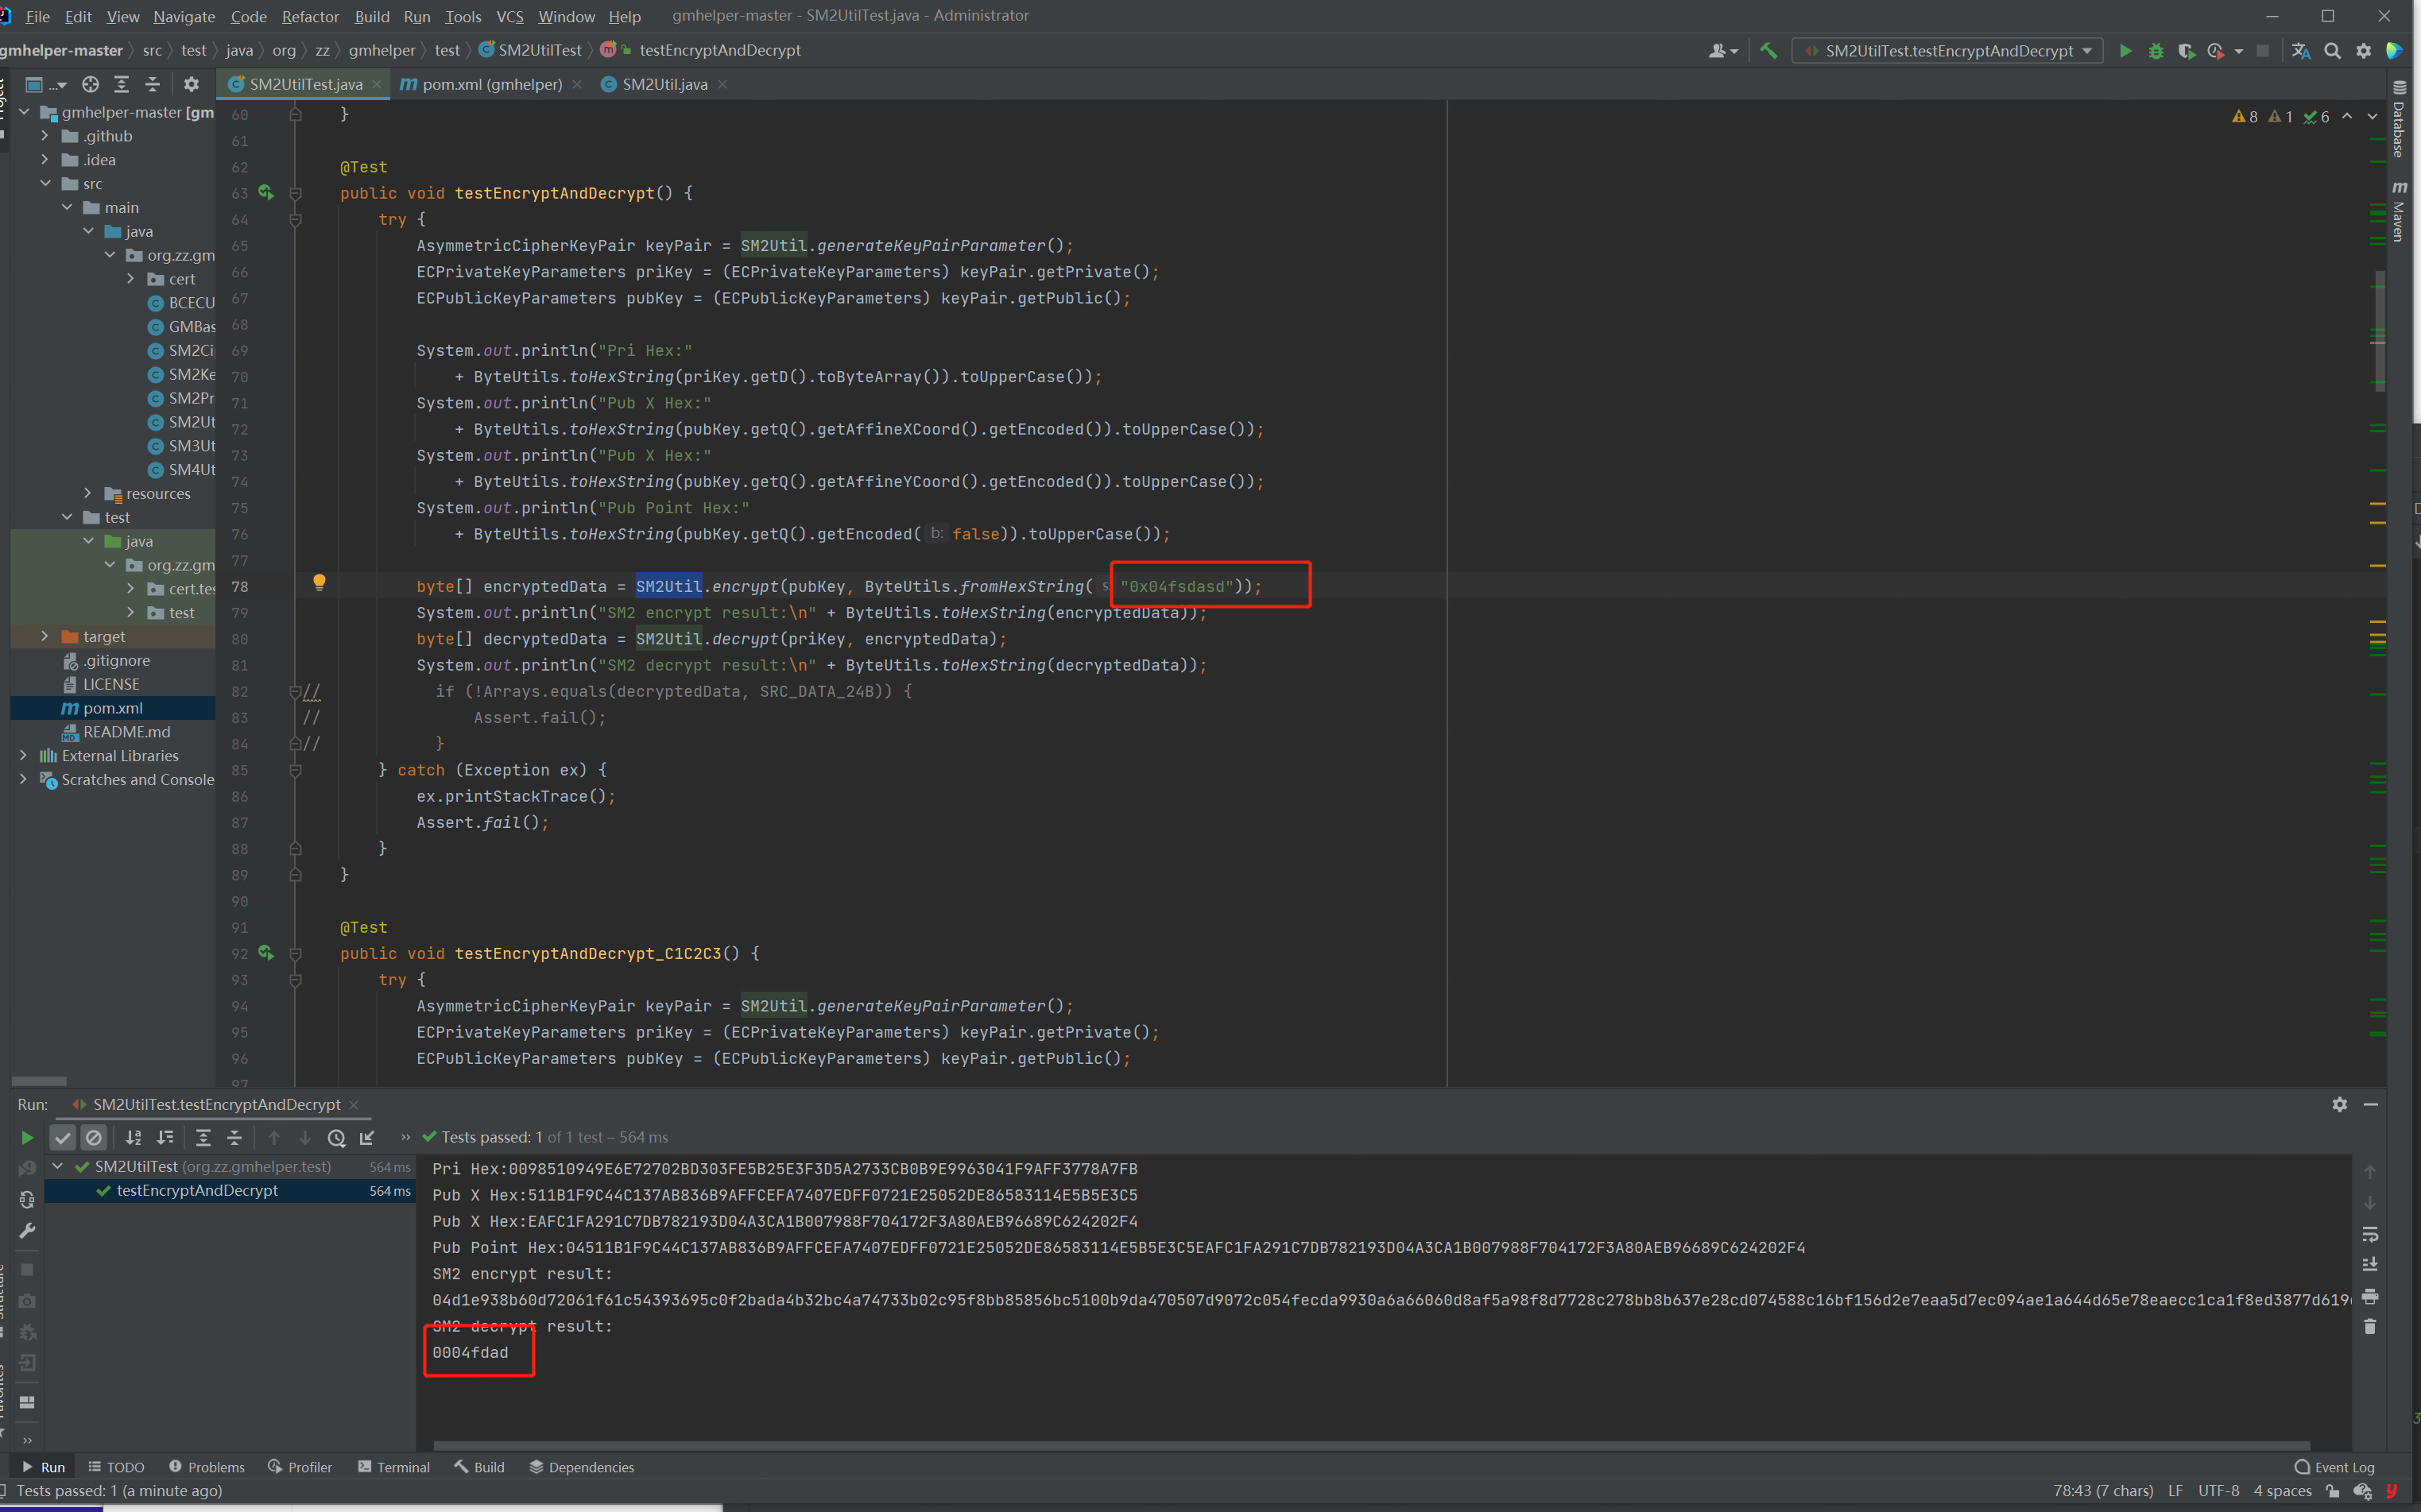Toggle soft-wrap in the console output
2421x1512 pixels.
(2369, 1234)
